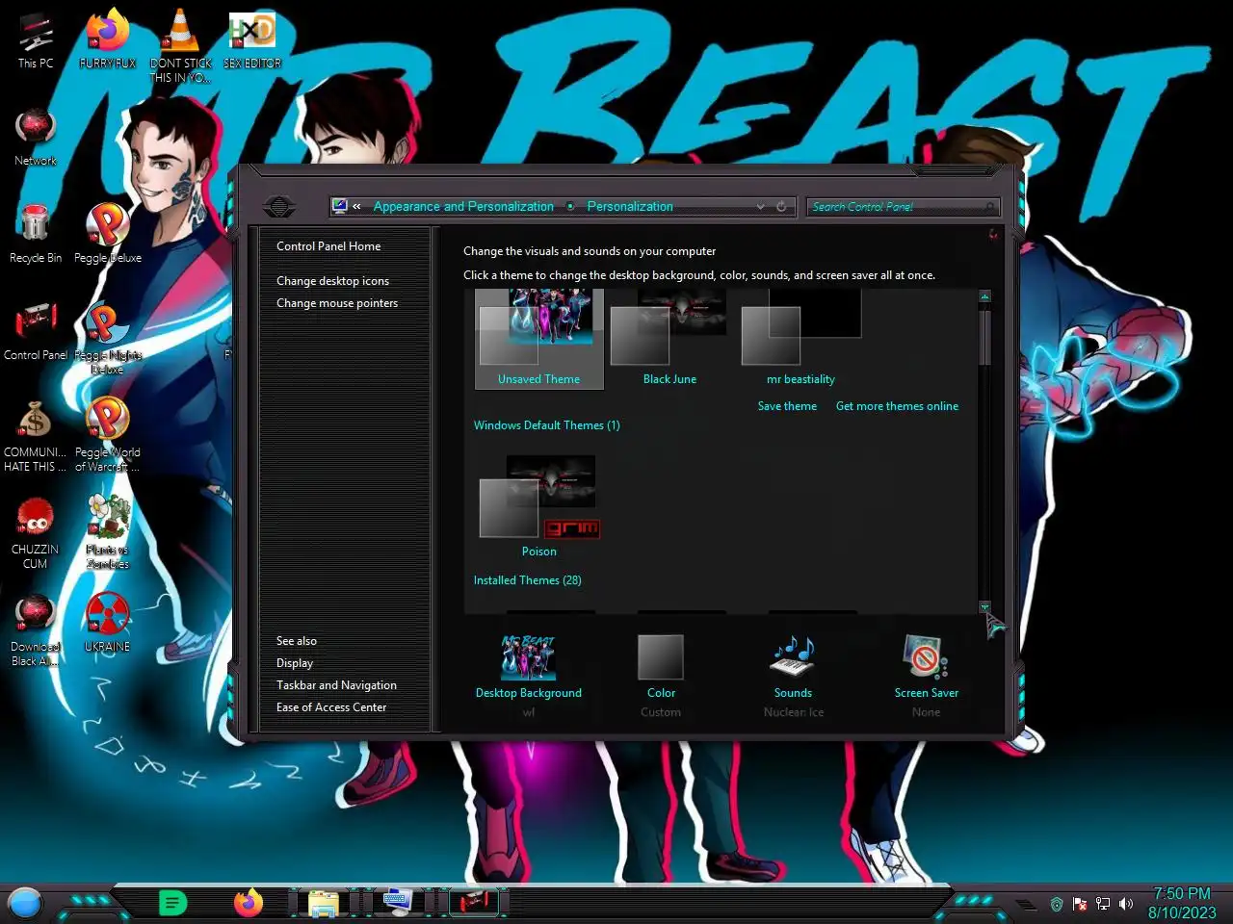Viewport: 1233px width, 924px height.
Task: Go to Appearance and Personalization breadcrumb
Action: (x=463, y=206)
